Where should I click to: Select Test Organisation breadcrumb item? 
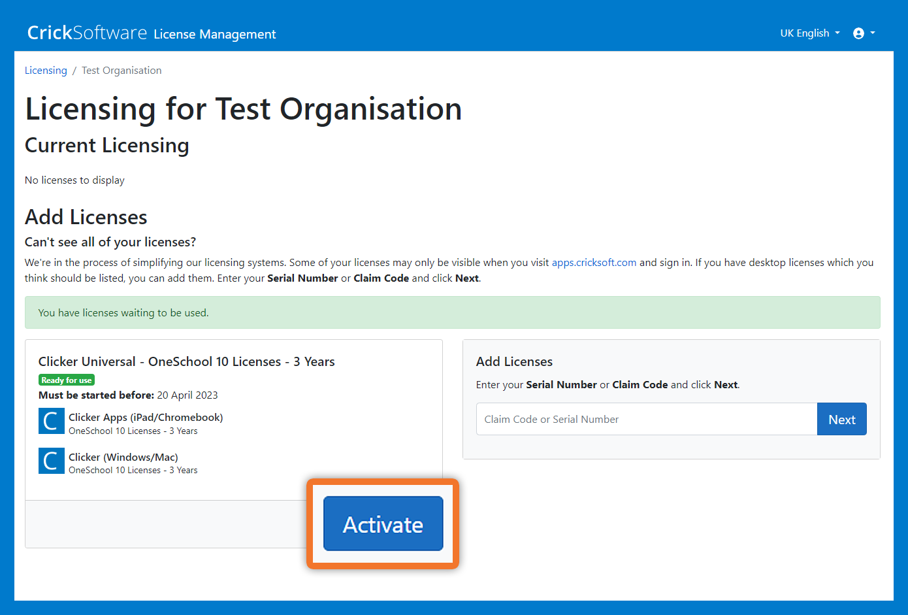[x=122, y=71]
